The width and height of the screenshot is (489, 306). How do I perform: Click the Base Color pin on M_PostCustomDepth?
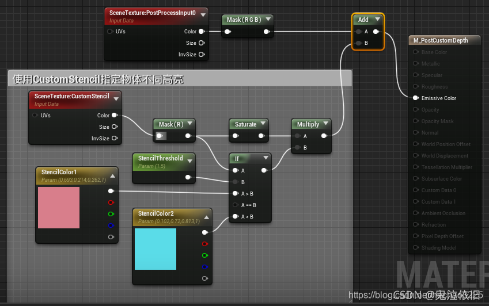415,52
